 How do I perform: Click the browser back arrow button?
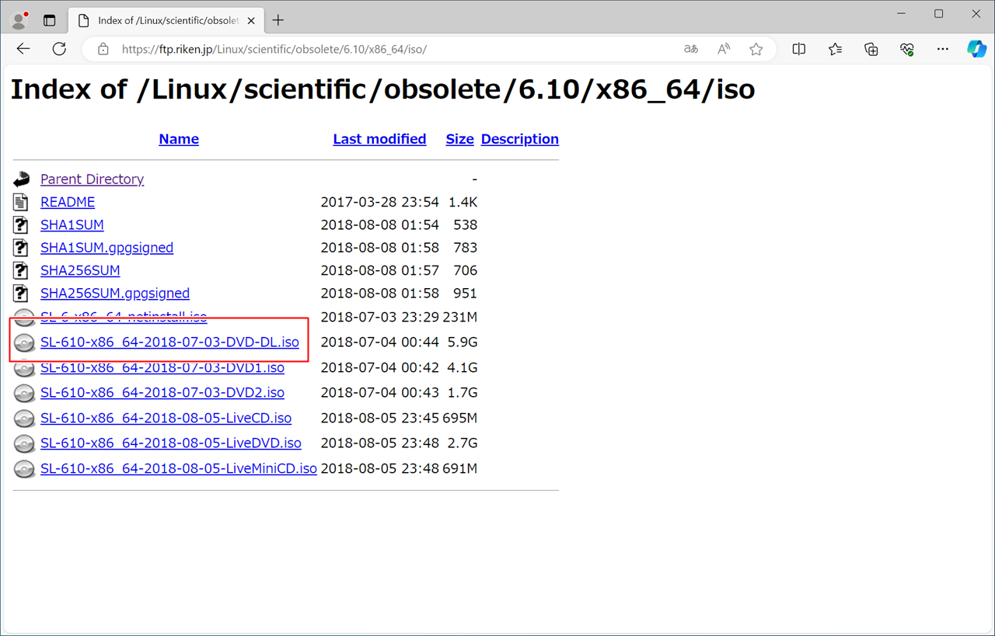(x=23, y=49)
